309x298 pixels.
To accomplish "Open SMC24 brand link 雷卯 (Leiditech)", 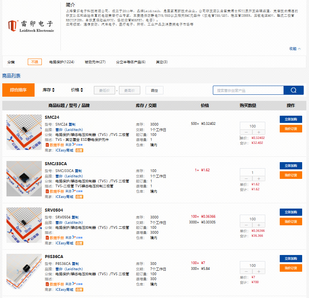I will pyautogui.click(x=69, y=130).
